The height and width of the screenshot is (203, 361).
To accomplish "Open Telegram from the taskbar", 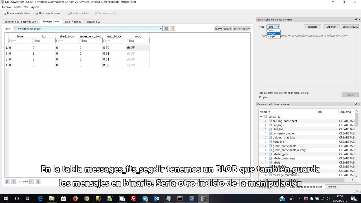I will tap(145, 198).
